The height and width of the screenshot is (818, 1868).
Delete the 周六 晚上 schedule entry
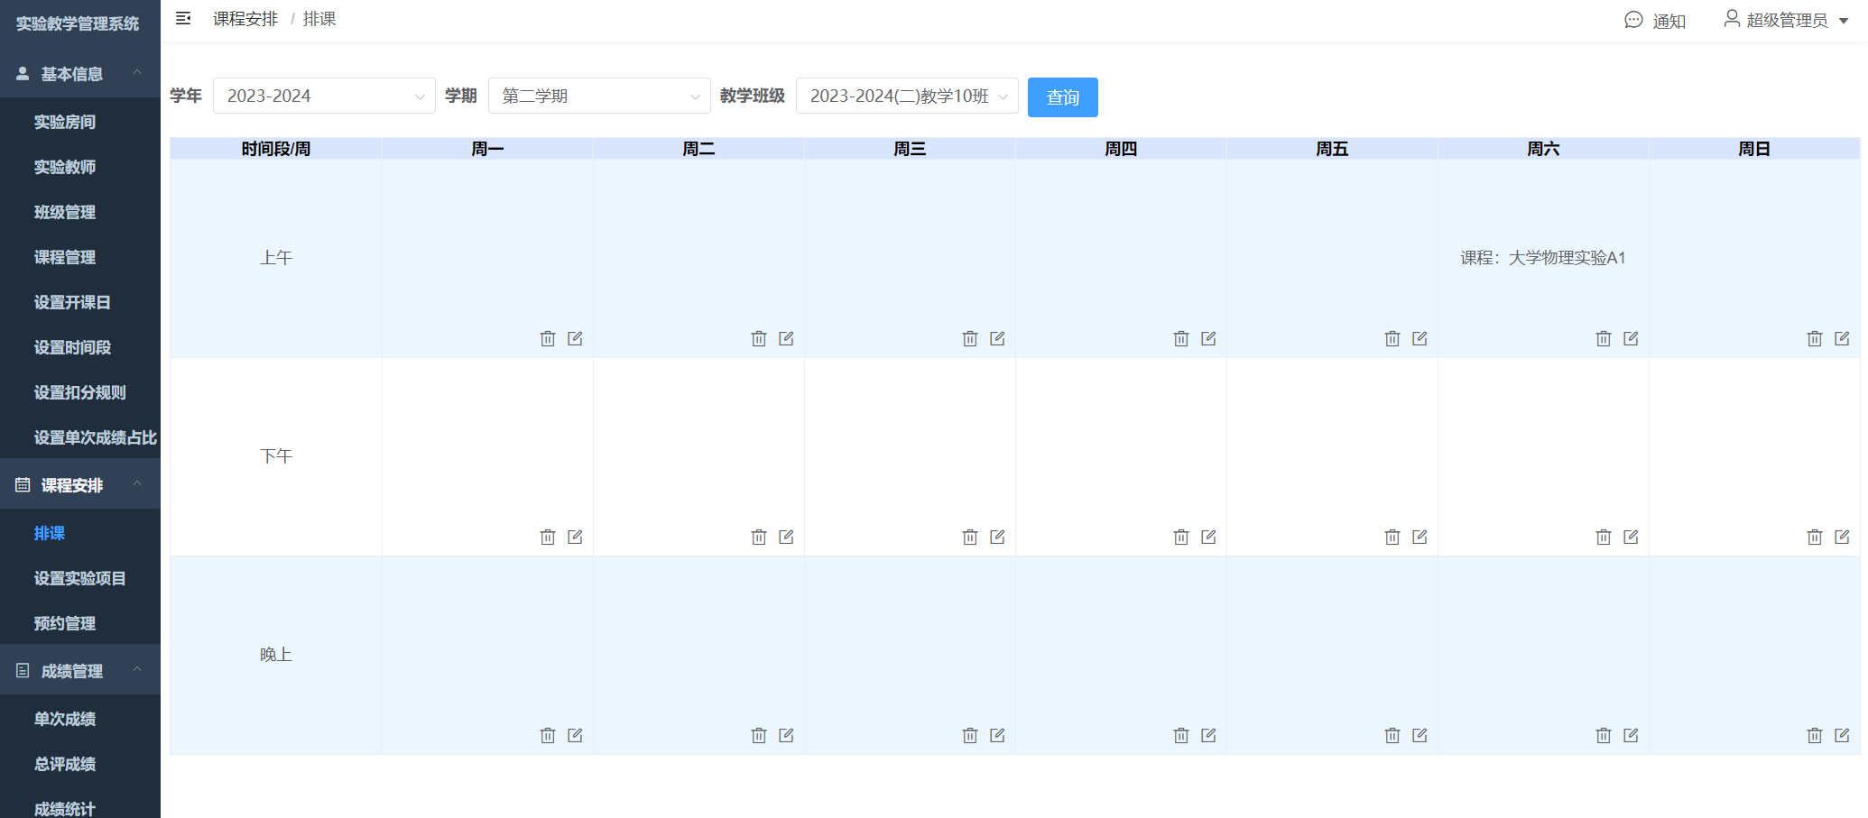(x=1604, y=735)
